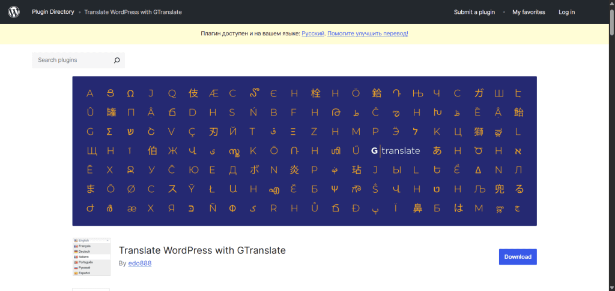
Task: Click the scrollbar up arrow
Action: pos(612,3)
